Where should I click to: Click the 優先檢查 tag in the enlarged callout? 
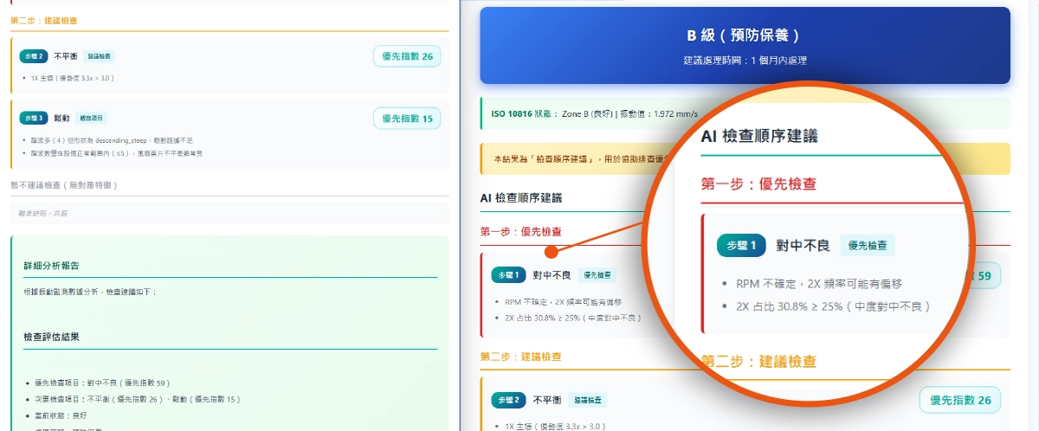pyautogui.click(x=868, y=246)
